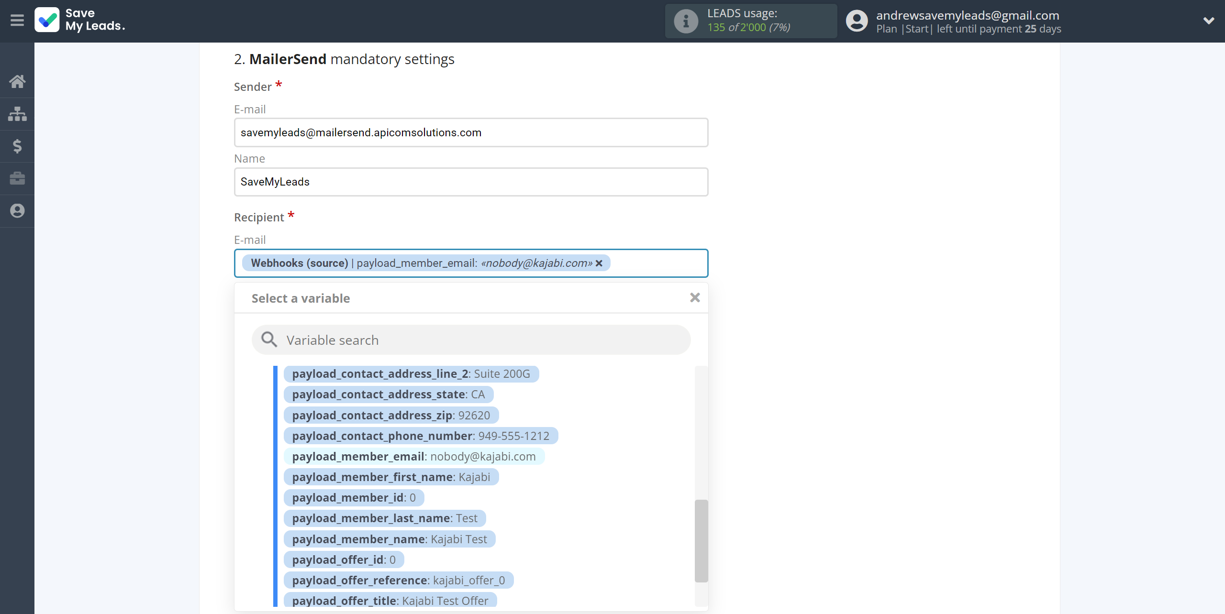Select payload_member_first_name variable
The image size is (1225, 614).
tap(391, 477)
